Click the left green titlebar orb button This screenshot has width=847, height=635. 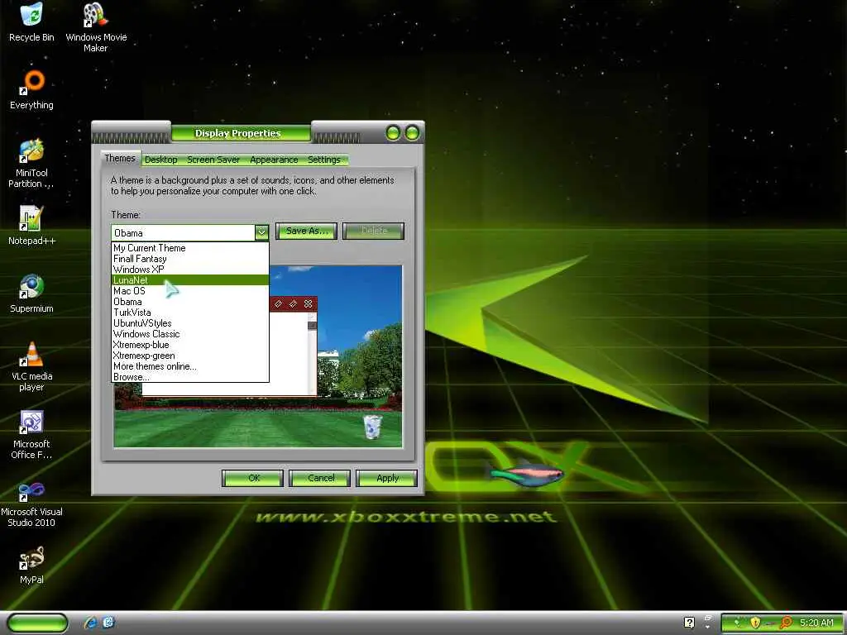click(x=393, y=133)
